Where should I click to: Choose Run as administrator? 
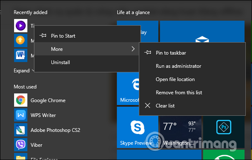(192, 66)
